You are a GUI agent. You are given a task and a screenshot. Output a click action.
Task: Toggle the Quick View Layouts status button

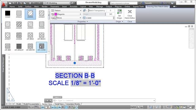coord(138,107)
